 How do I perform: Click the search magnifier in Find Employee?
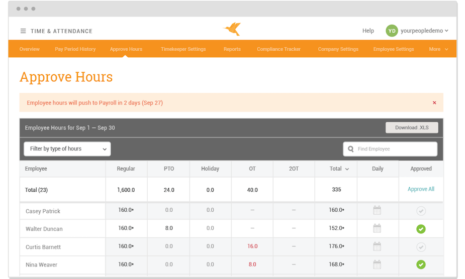(x=350, y=149)
